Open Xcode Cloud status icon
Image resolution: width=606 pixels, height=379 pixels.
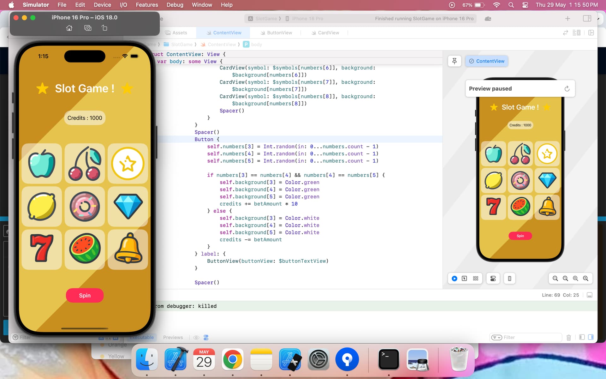coord(488,19)
